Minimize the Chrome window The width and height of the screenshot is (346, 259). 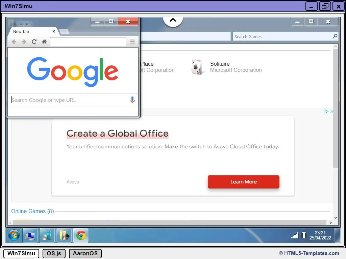point(98,22)
